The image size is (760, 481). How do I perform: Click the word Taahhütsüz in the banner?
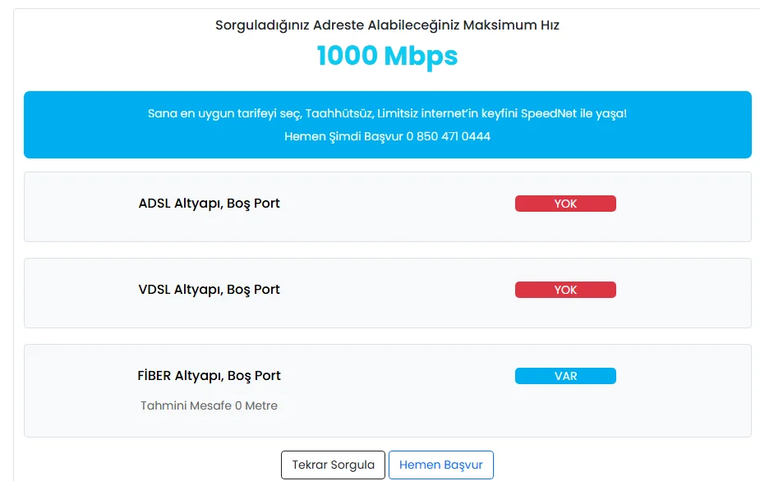(x=339, y=113)
